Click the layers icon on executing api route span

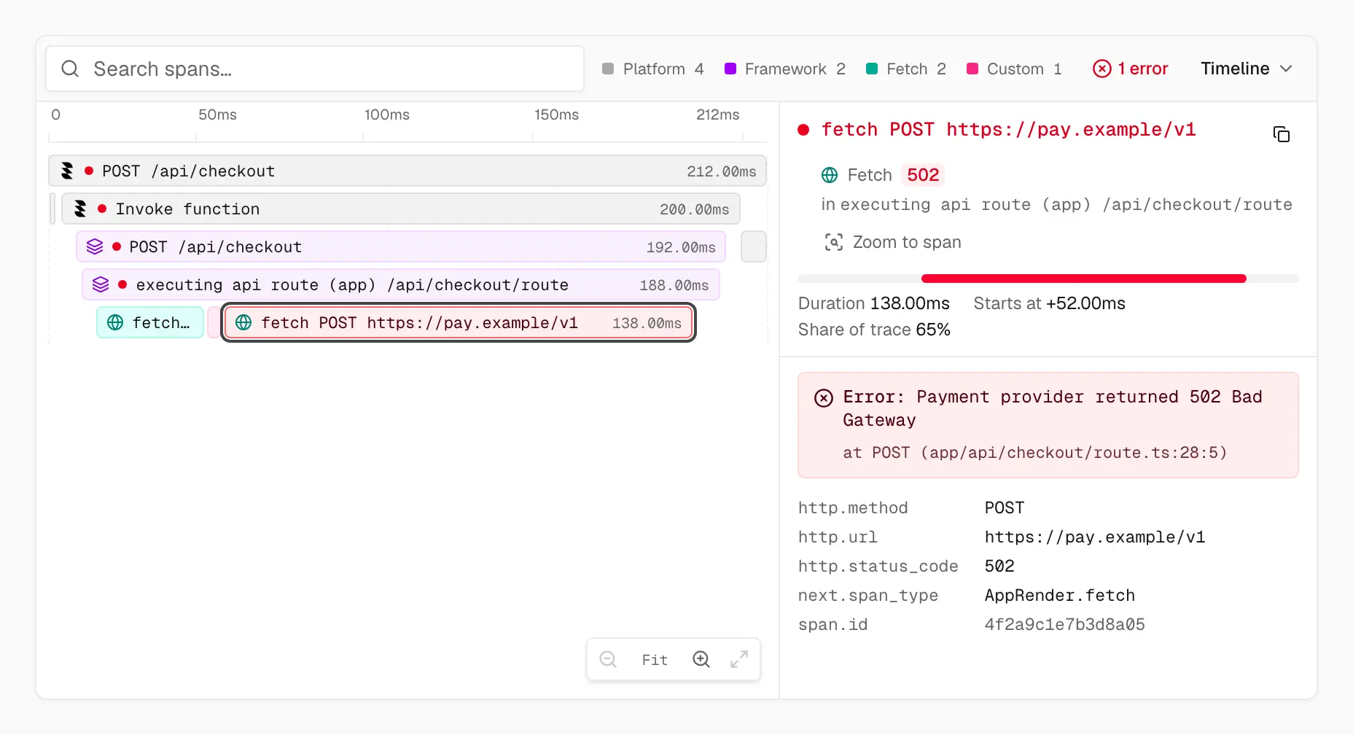tap(101, 284)
